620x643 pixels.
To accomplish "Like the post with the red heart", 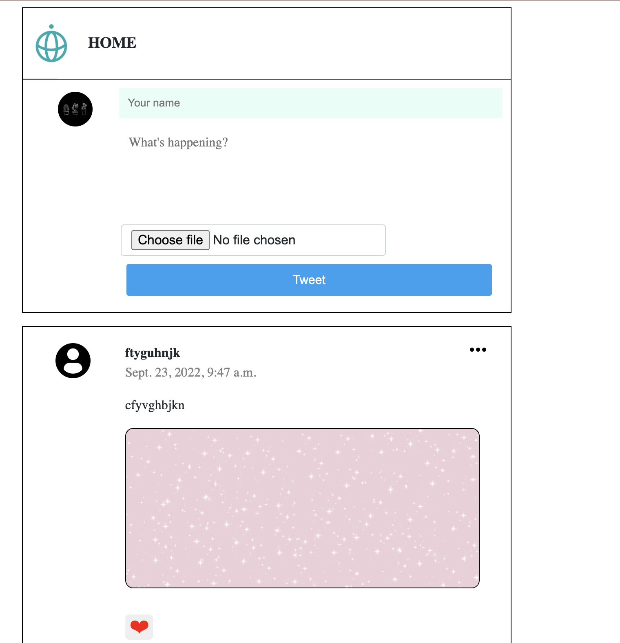I will [x=139, y=627].
